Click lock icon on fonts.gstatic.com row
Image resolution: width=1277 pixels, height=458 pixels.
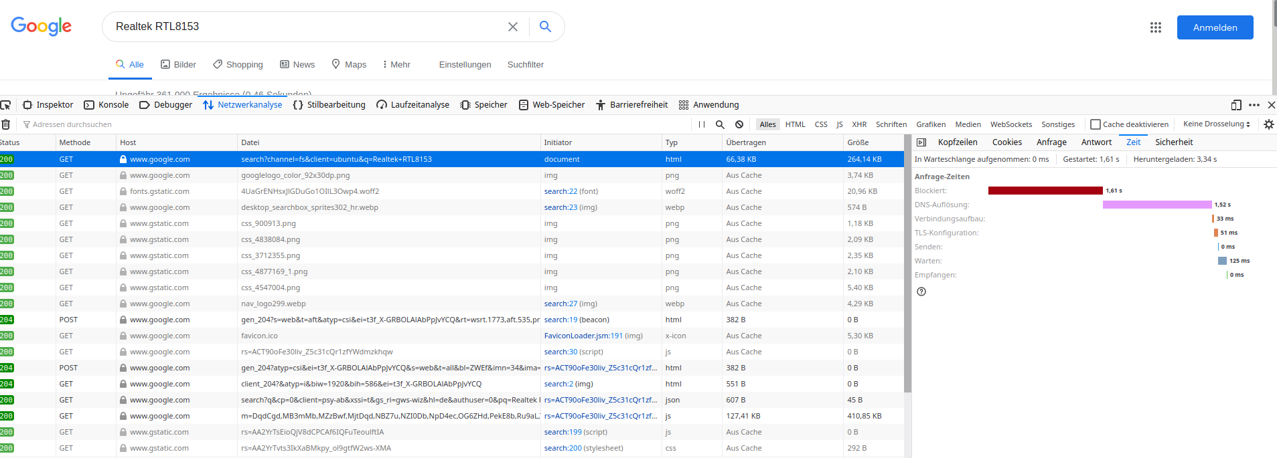point(123,191)
